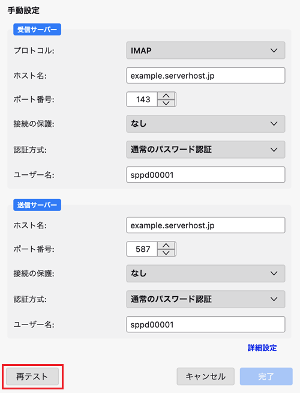Open the incoming プロトコル IMAP dropdown
The image size is (300, 393).
coord(205,50)
